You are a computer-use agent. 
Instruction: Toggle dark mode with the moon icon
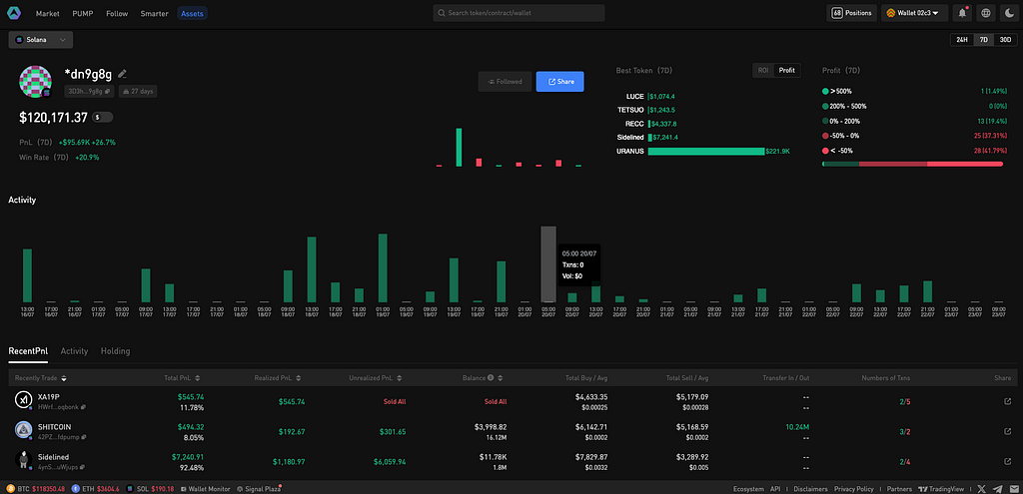[1008, 13]
